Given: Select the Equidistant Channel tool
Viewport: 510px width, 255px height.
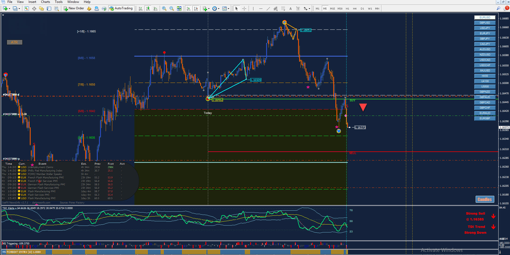Looking at the screenshot, I should click(275, 8).
